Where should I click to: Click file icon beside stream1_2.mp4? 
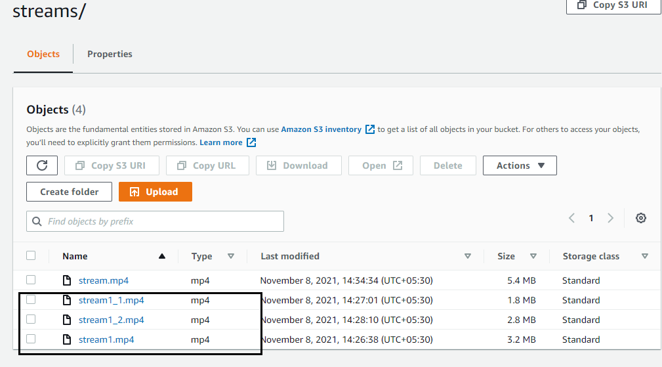(x=67, y=320)
